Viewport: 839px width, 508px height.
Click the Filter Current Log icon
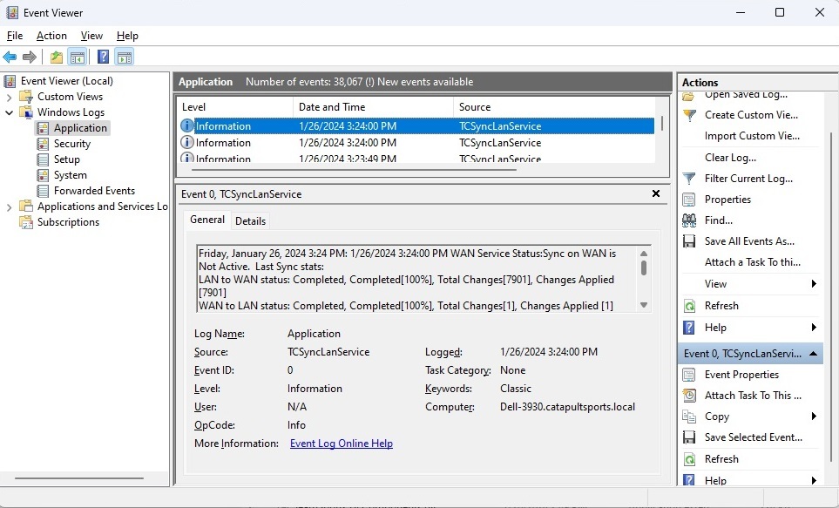(690, 178)
